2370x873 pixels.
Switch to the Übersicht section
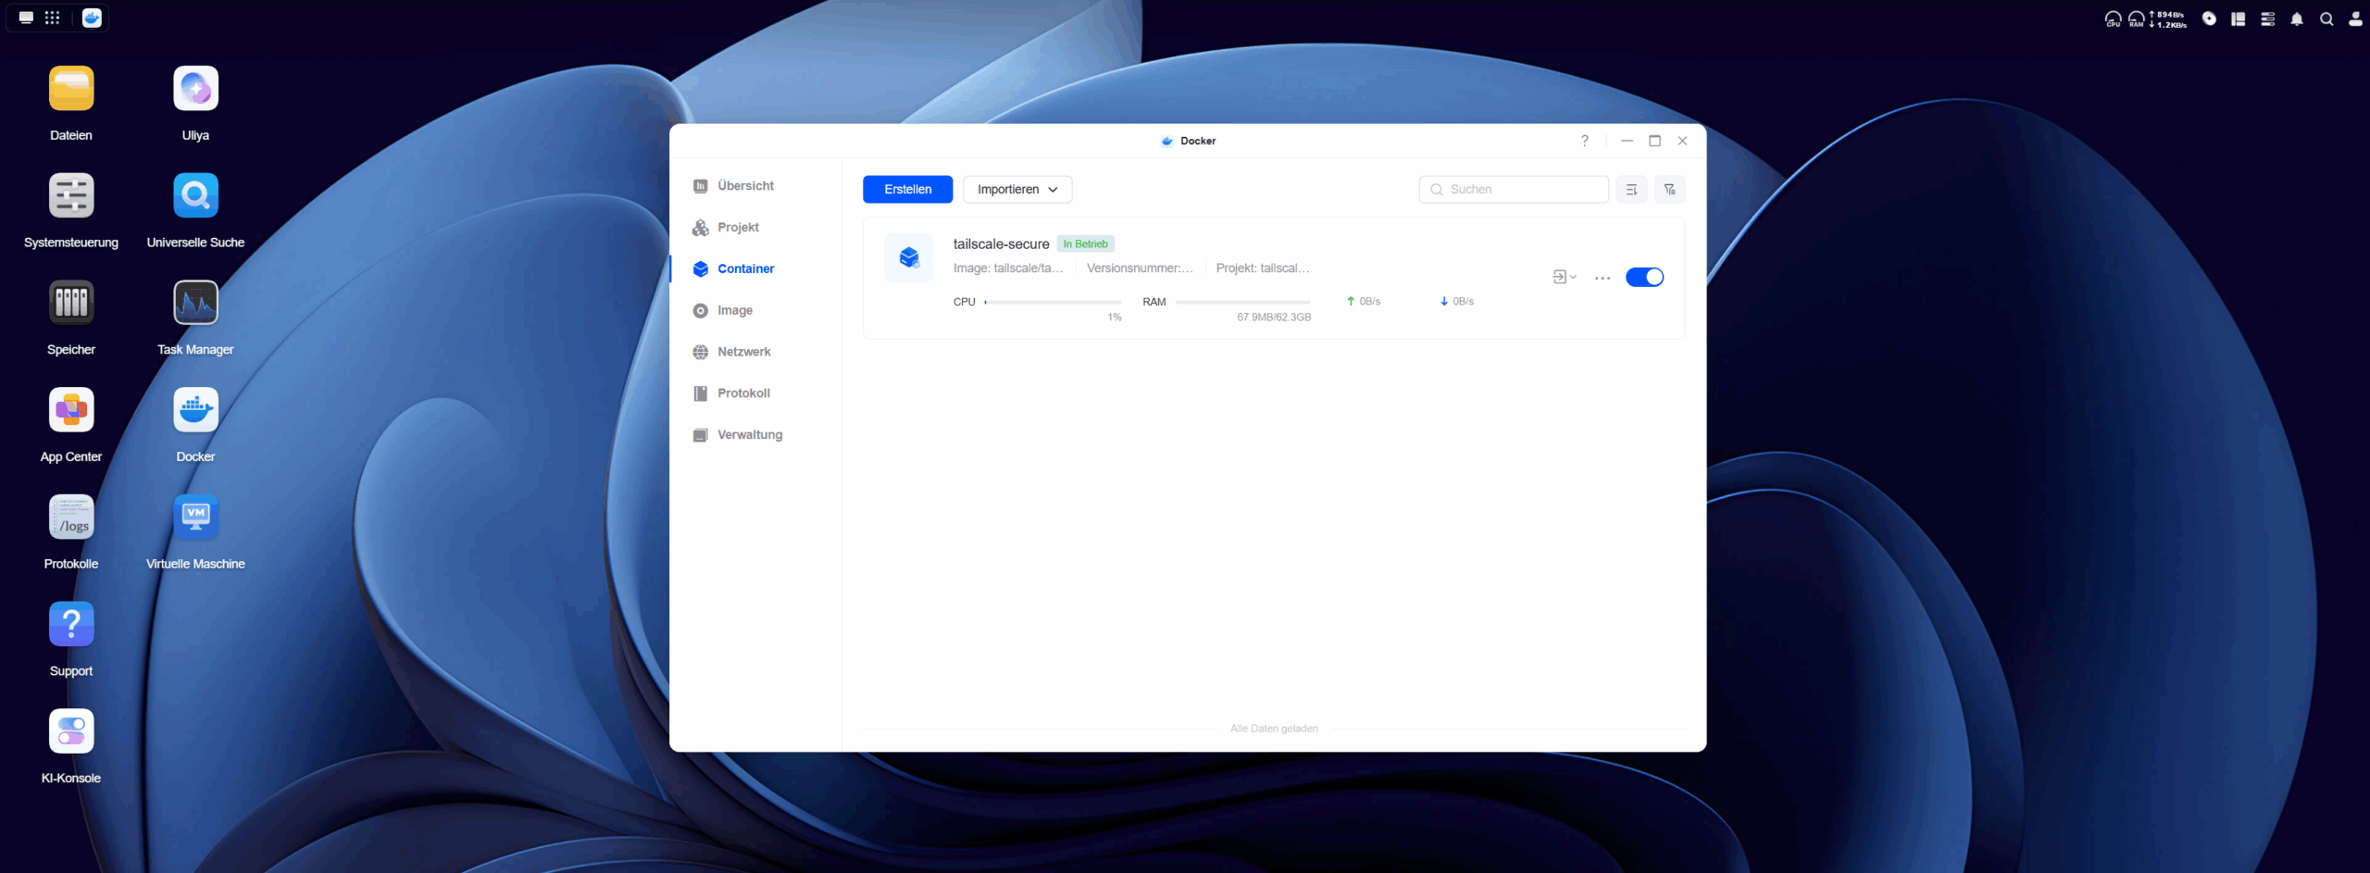tap(745, 186)
